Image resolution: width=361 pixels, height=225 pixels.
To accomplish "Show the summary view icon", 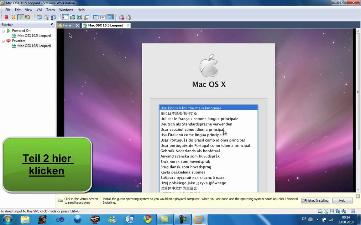I will click(x=96, y=17).
